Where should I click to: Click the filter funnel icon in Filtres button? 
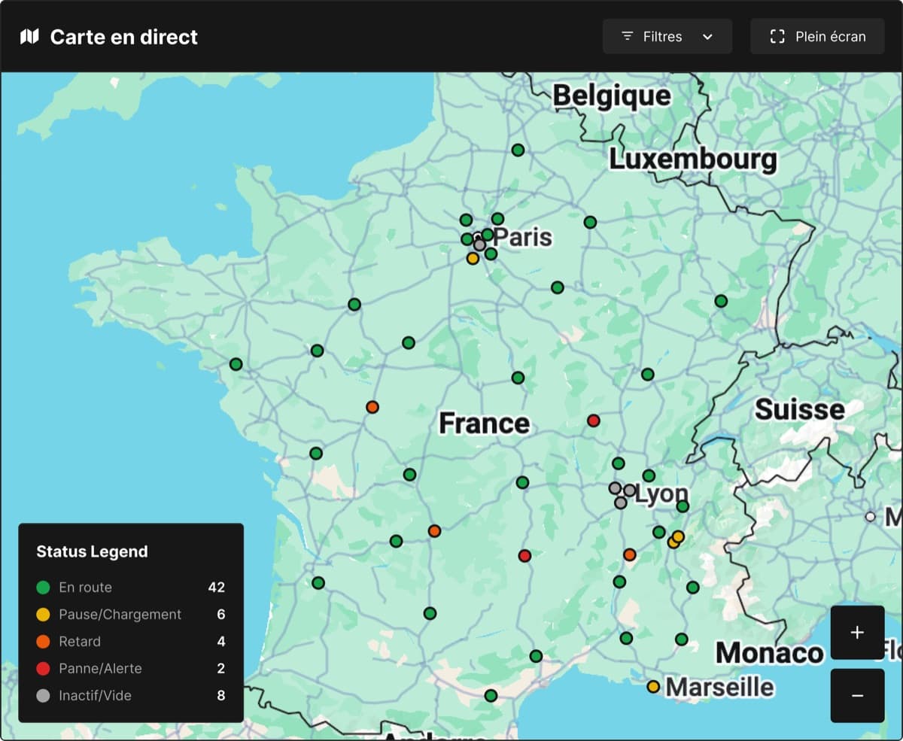[x=627, y=35]
